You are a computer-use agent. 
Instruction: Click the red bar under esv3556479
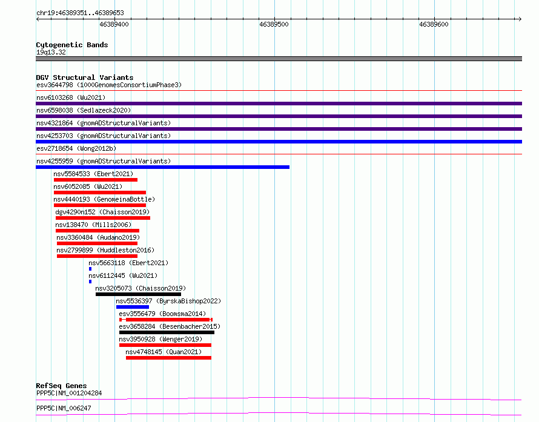click(x=166, y=320)
